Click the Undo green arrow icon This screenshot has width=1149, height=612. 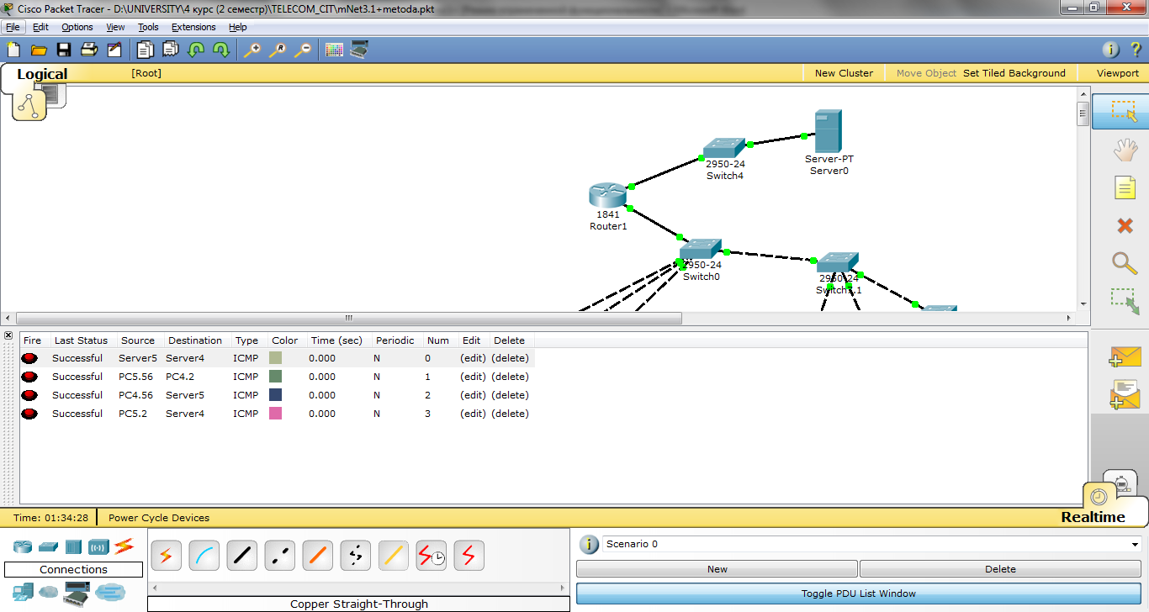(x=196, y=50)
